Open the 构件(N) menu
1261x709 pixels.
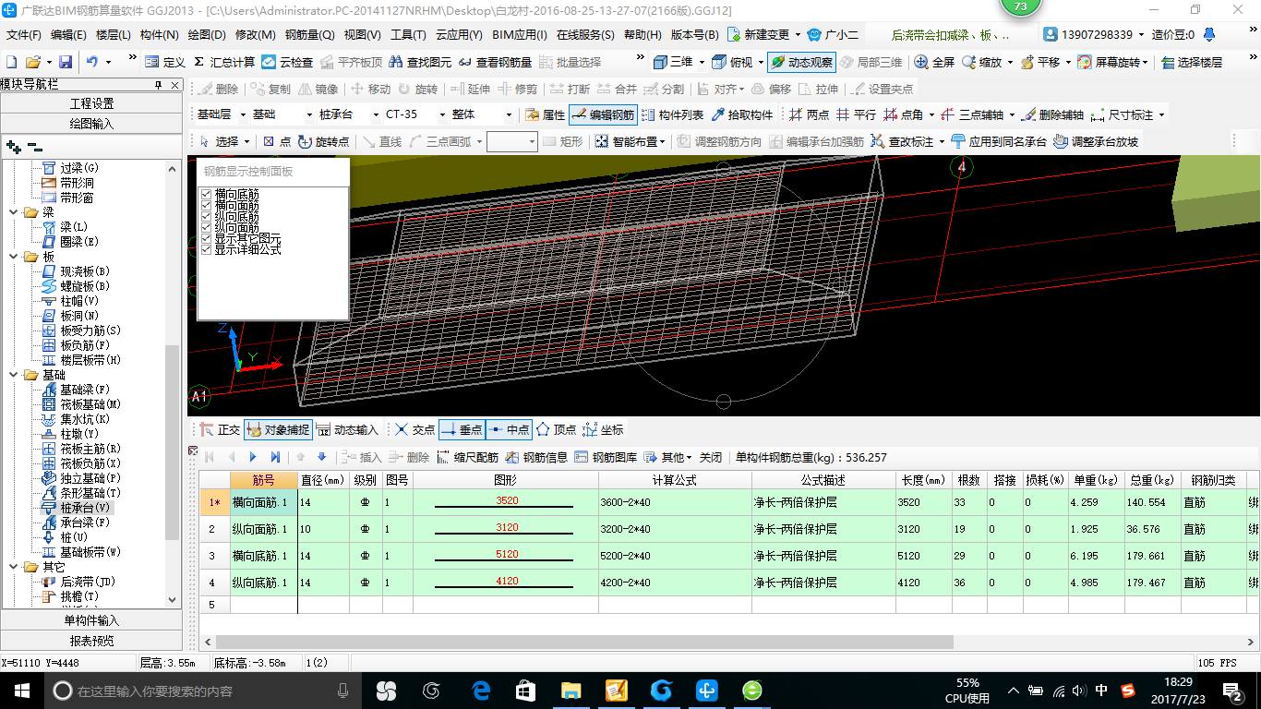click(160, 35)
